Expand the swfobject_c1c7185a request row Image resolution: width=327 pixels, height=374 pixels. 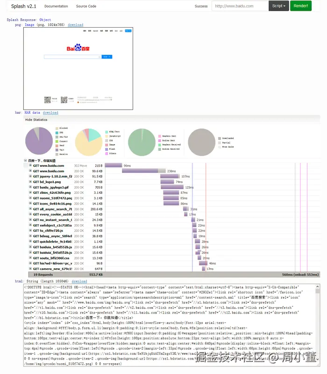pos(30,225)
